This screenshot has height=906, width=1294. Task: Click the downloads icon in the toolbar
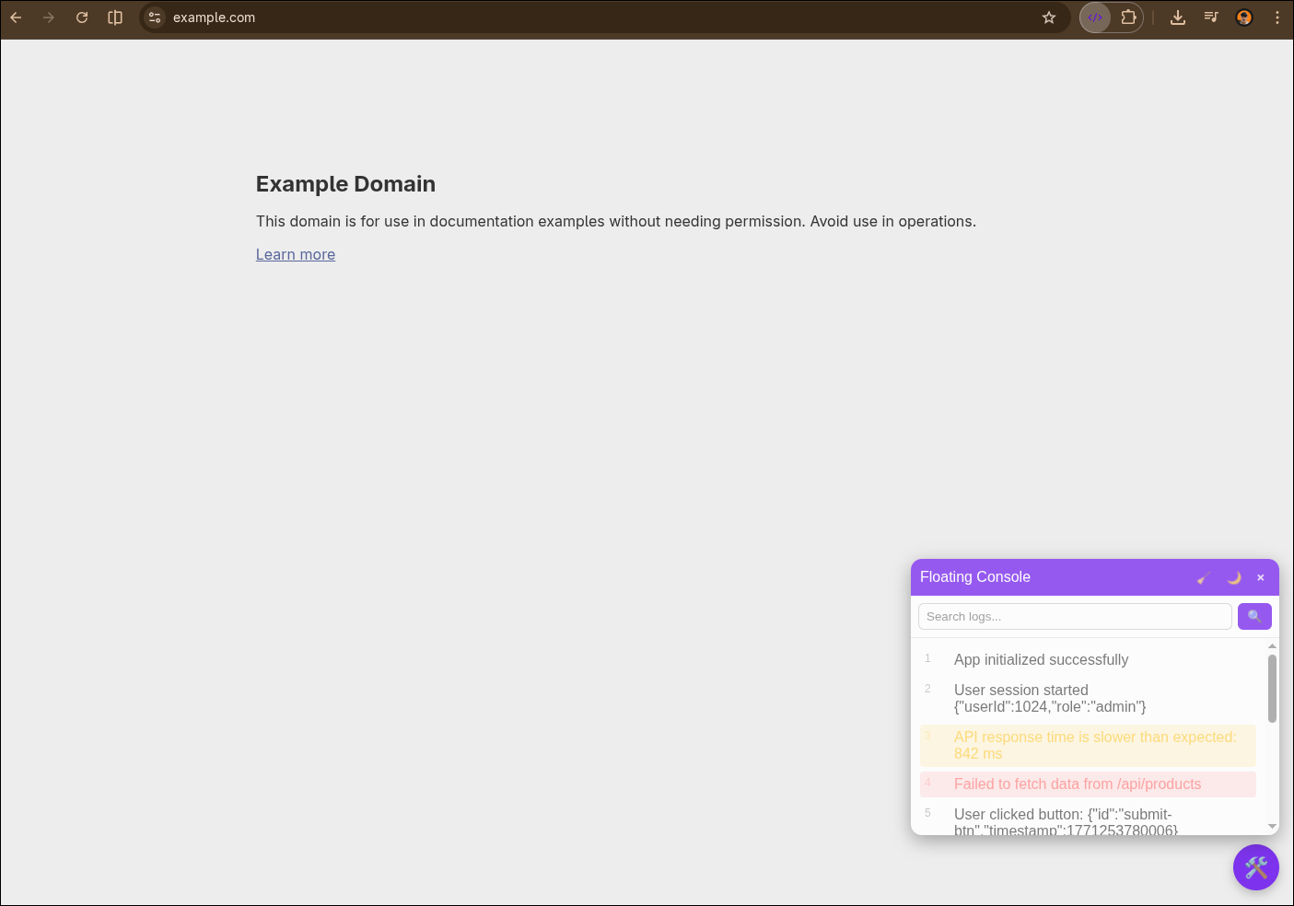click(x=1178, y=17)
